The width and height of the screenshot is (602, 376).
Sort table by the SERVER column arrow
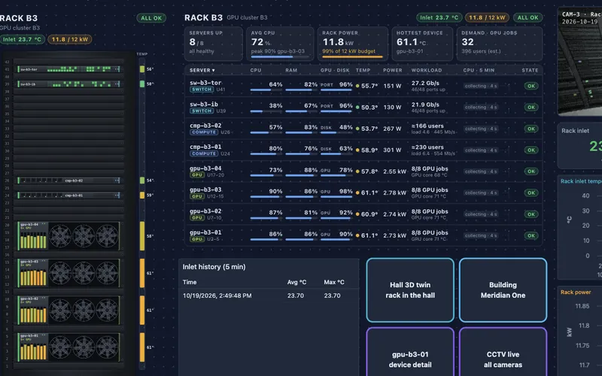tap(214, 71)
